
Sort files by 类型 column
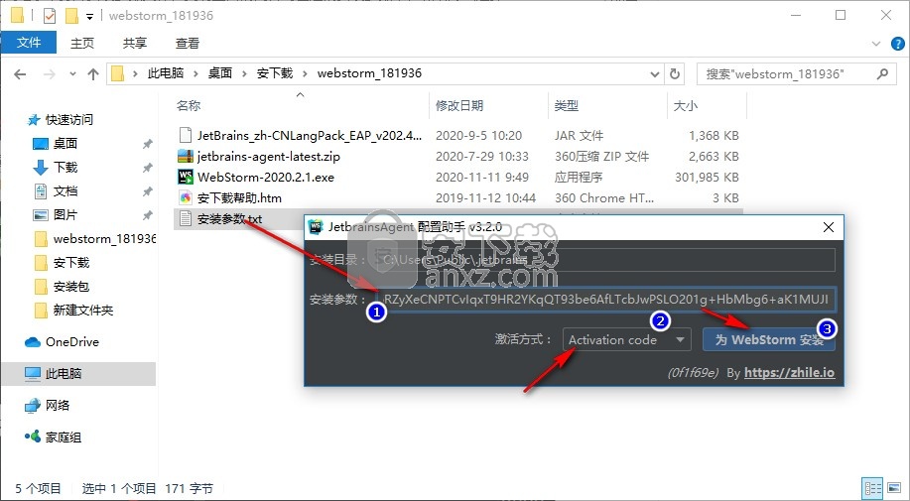click(567, 105)
